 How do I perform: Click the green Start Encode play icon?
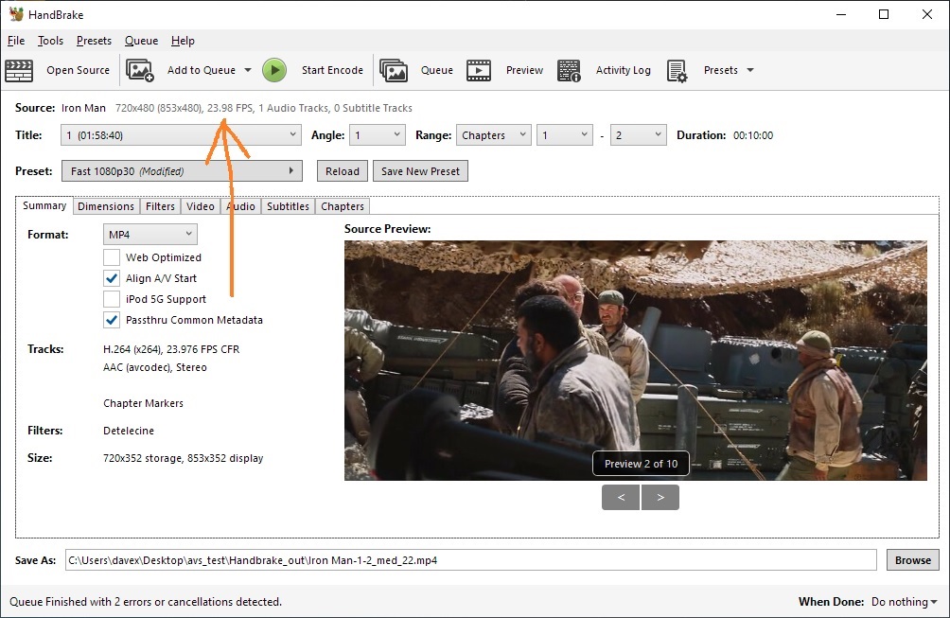(274, 70)
